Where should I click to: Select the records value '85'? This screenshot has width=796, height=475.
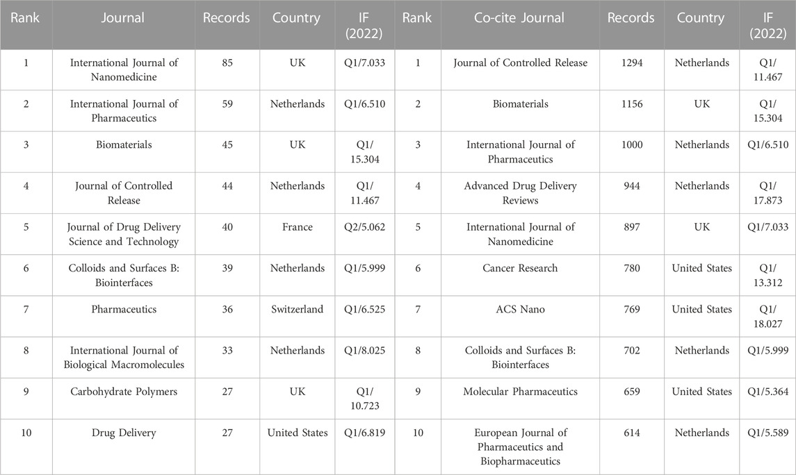[x=227, y=62]
